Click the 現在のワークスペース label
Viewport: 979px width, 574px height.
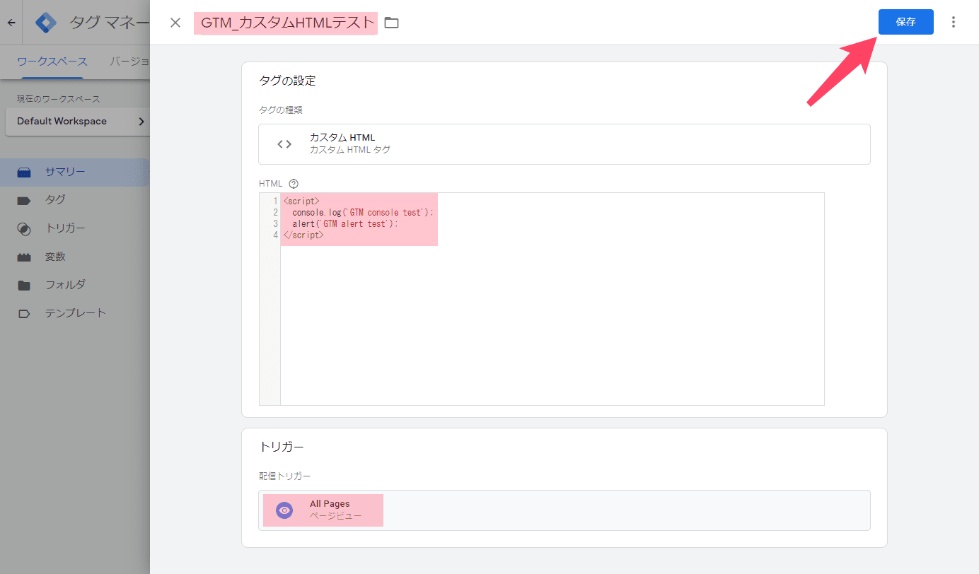coord(59,99)
